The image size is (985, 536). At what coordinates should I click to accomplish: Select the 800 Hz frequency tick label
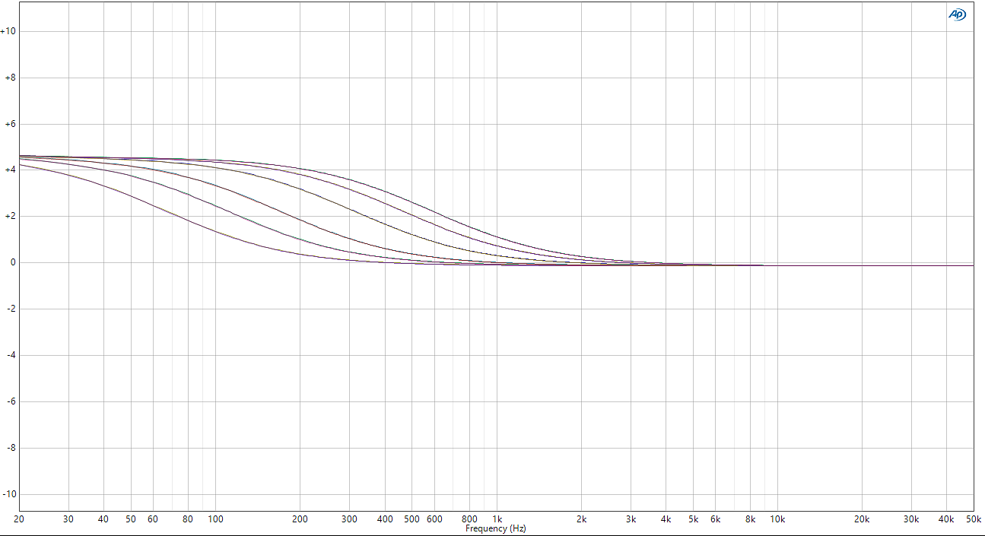pyautogui.click(x=469, y=519)
